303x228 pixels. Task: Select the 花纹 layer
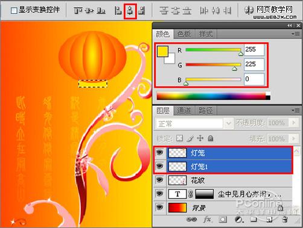point(223,180)
